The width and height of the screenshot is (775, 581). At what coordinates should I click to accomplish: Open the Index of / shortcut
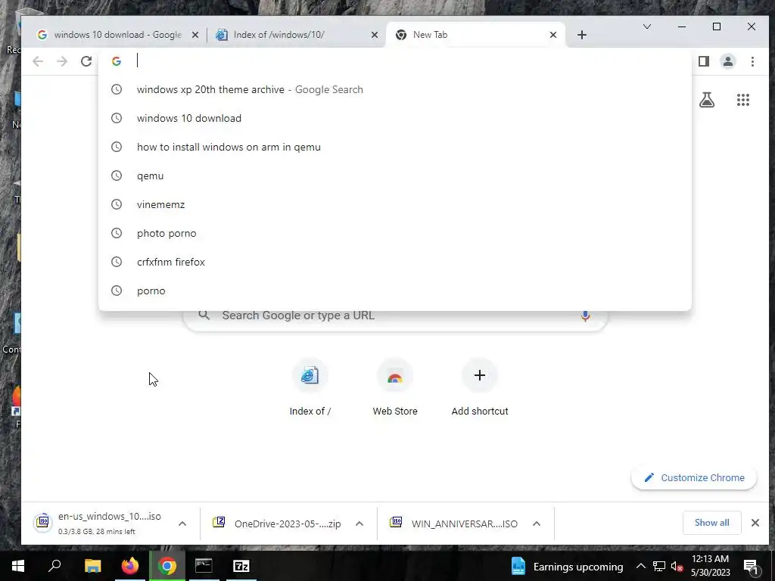310,388
